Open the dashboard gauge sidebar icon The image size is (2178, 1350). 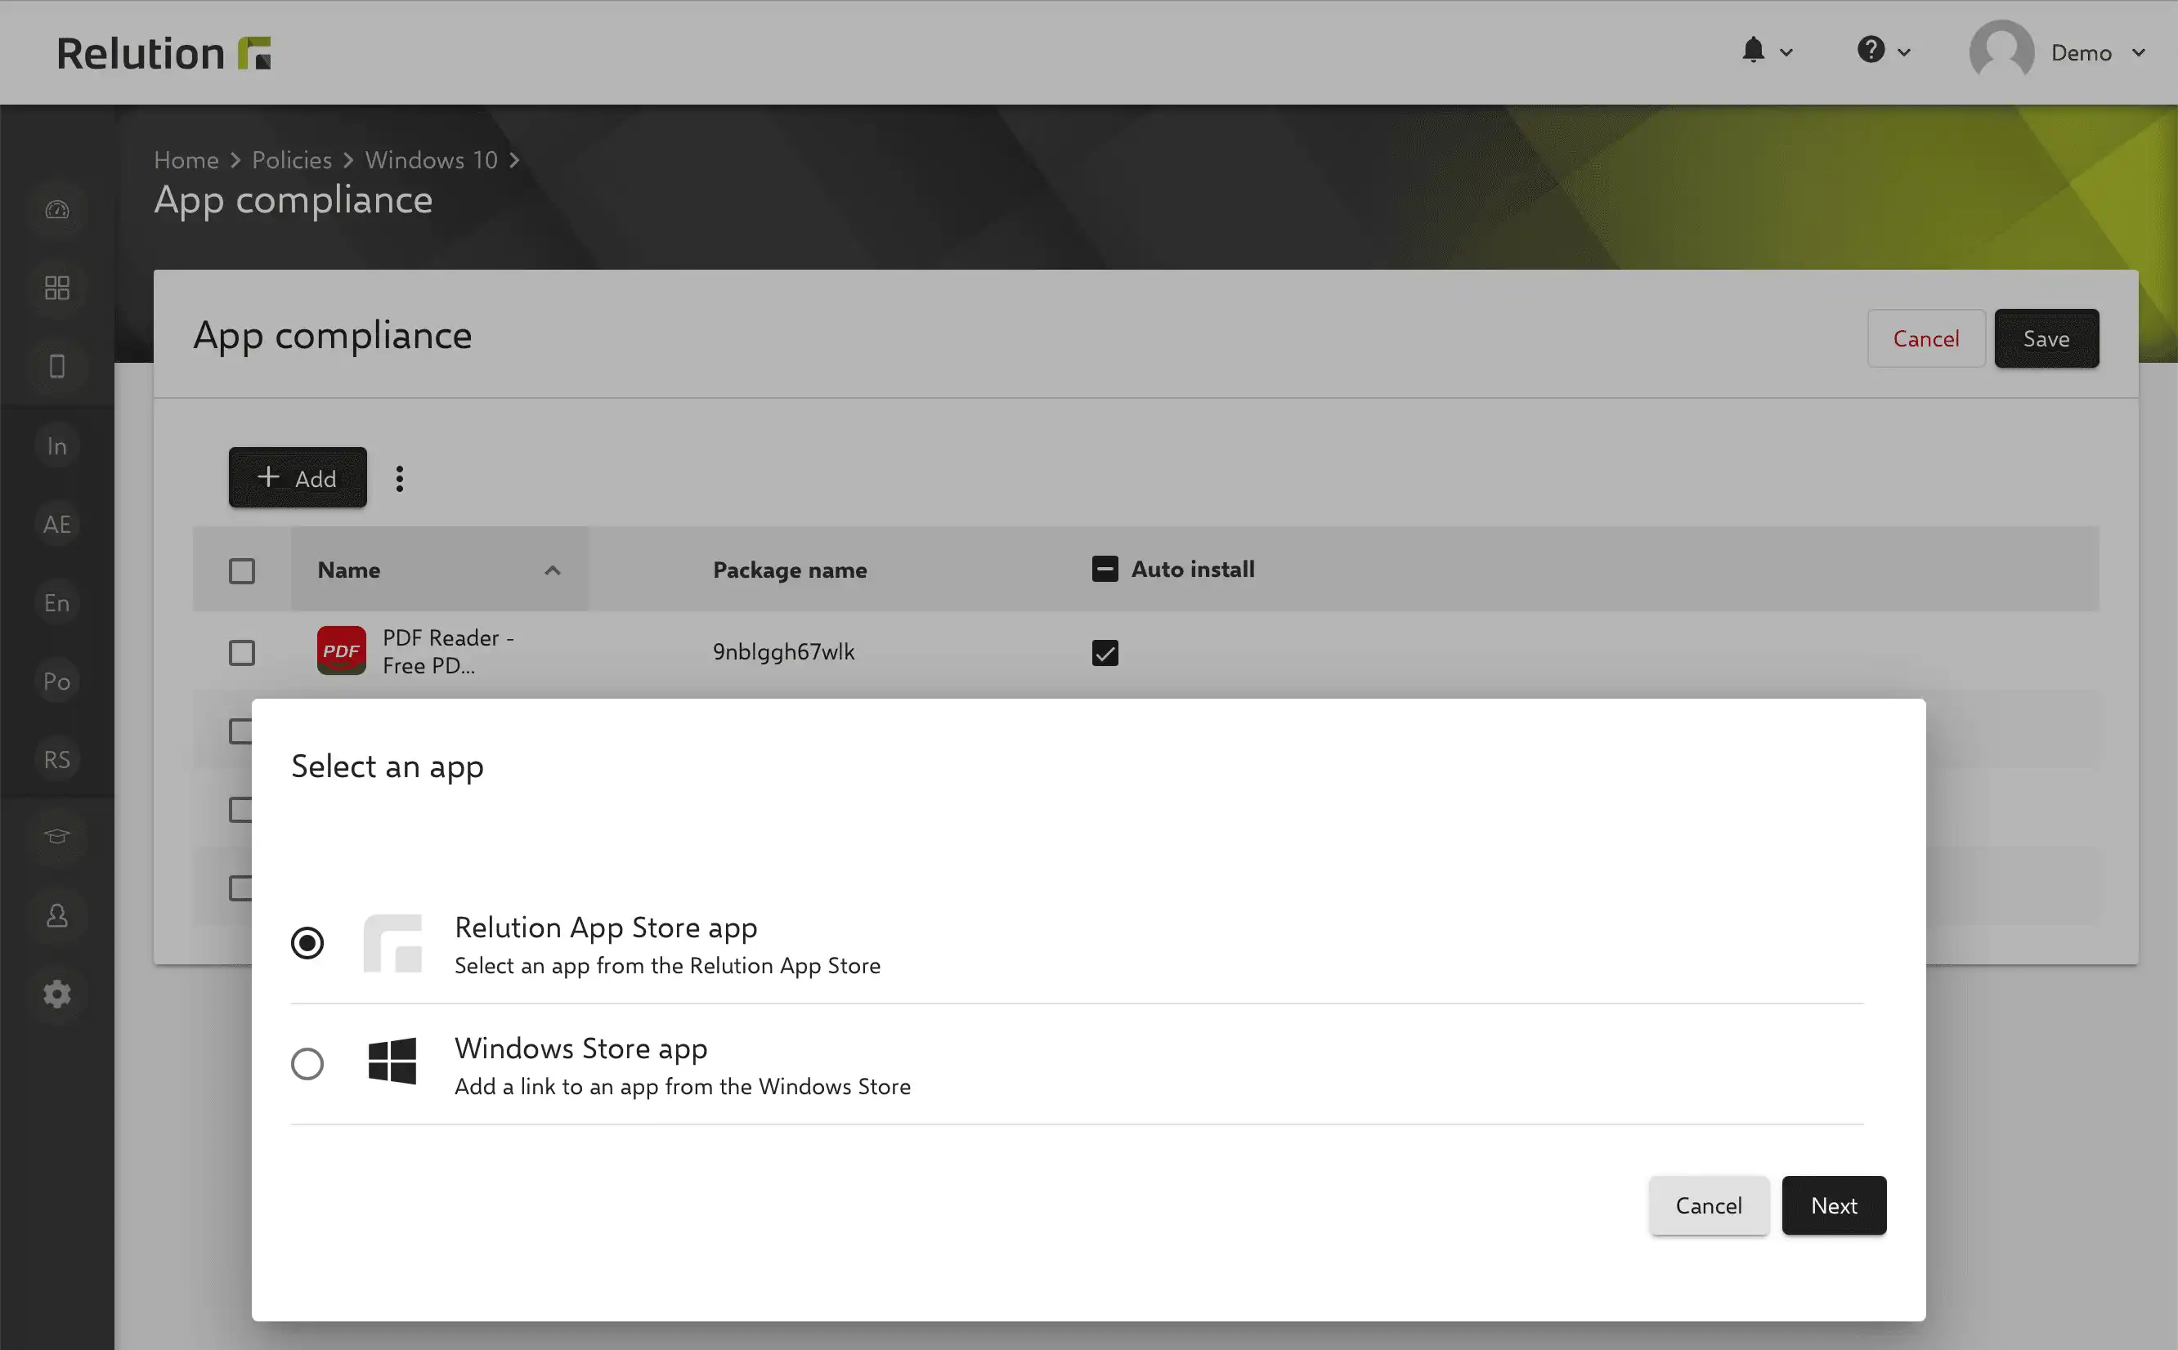coord(57,210)
